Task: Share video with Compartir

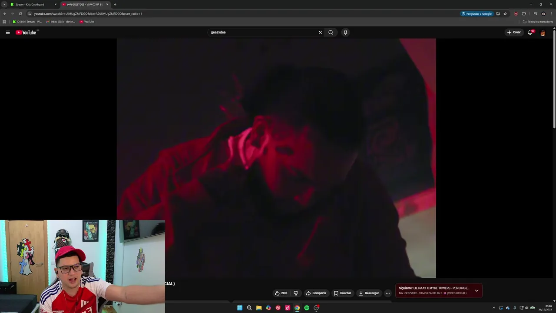Action: pos(316,293)
